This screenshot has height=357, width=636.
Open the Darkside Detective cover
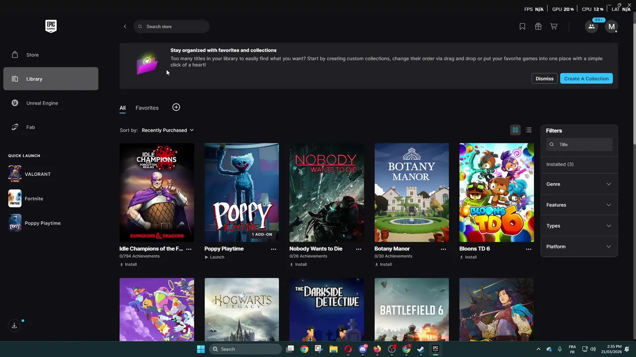(326, 309)
